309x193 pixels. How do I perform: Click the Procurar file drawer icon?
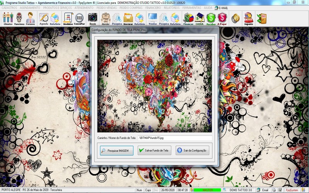128,19
